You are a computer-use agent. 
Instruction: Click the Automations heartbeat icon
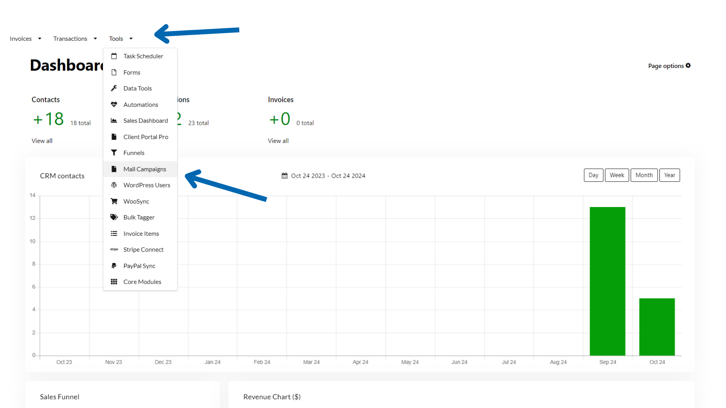coord(114,104)
